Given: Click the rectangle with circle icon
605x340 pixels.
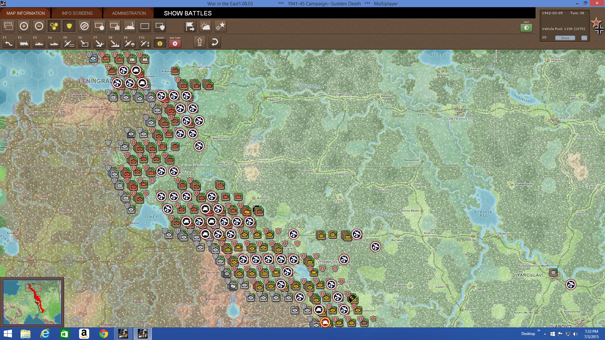Looking at the screenshot, I should pyautogui.click(x=100, y=26).
